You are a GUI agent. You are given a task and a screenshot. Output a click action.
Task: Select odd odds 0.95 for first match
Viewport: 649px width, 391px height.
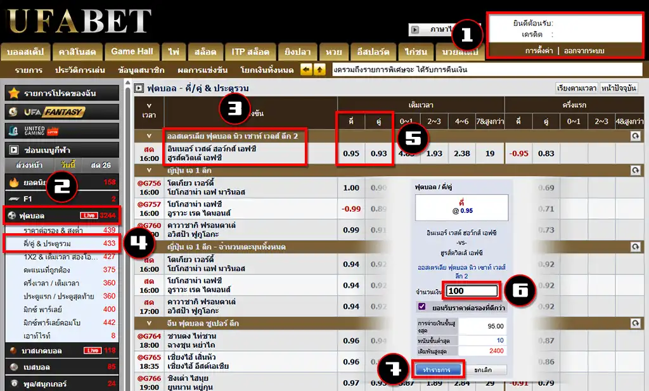click(x=351, y=153)
